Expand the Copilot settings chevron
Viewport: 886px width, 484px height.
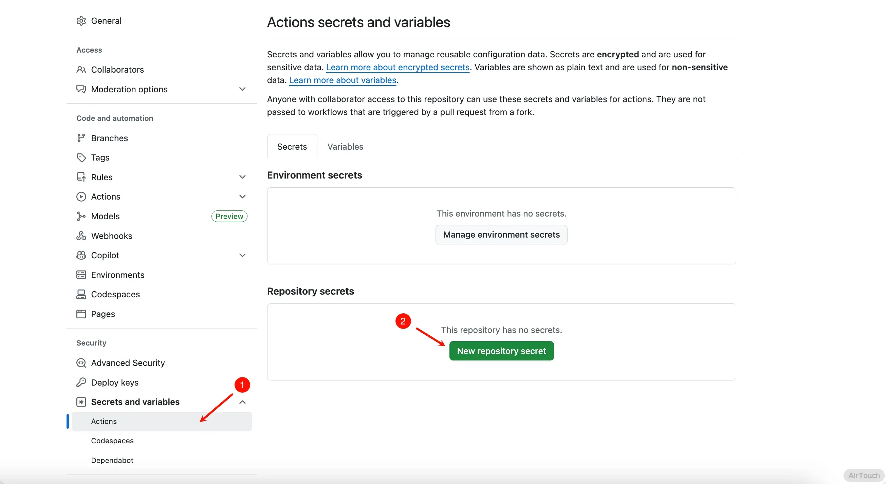pos(242,255)
